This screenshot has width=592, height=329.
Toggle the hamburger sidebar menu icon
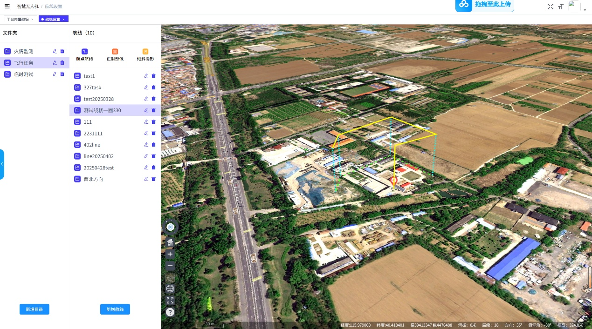click(7, 6)
